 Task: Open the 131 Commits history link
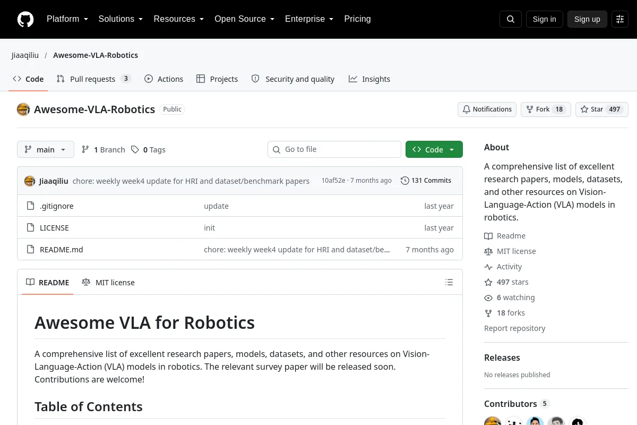coord(426,181)
